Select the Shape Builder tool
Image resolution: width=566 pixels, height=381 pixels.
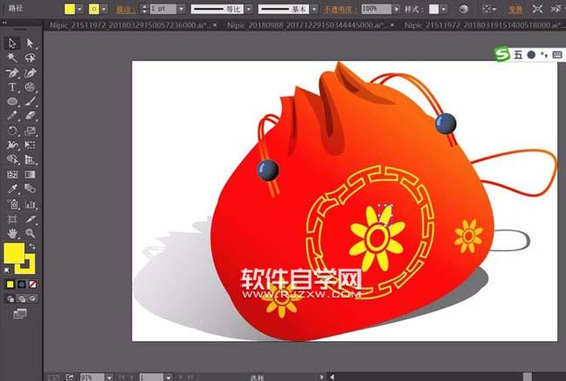pyautogui.click(x=12, y=160)
